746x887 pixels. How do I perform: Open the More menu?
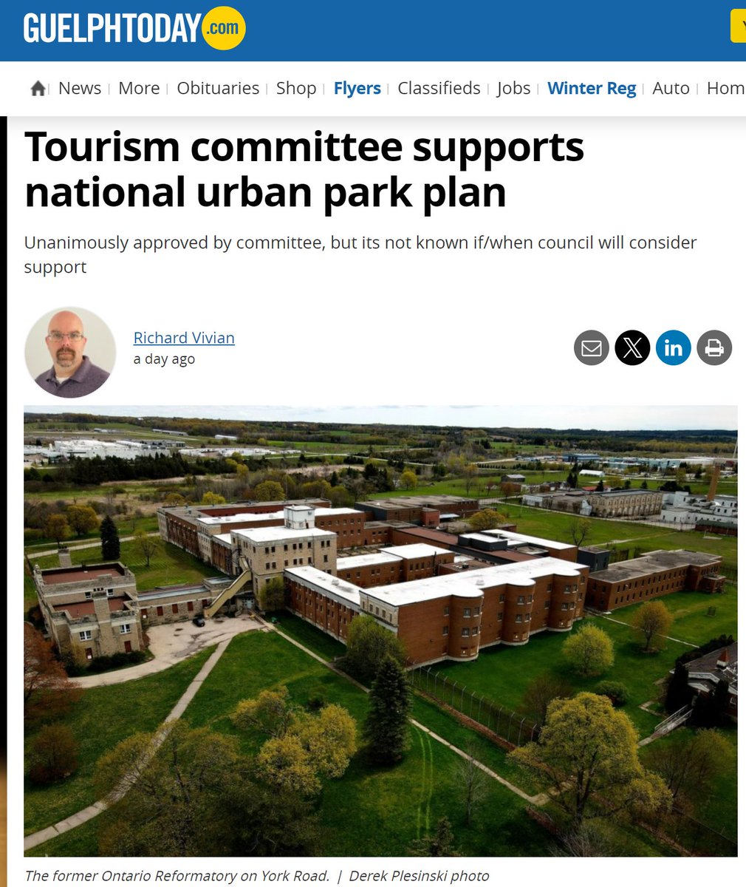139,88
